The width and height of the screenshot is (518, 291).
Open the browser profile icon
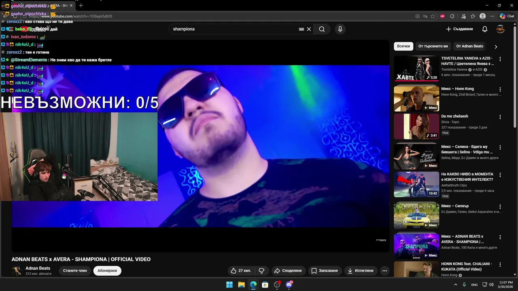pos(482,16)
